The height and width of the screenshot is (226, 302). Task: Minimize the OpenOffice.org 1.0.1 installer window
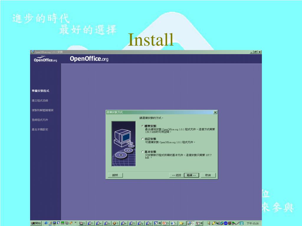pos(252,52)
